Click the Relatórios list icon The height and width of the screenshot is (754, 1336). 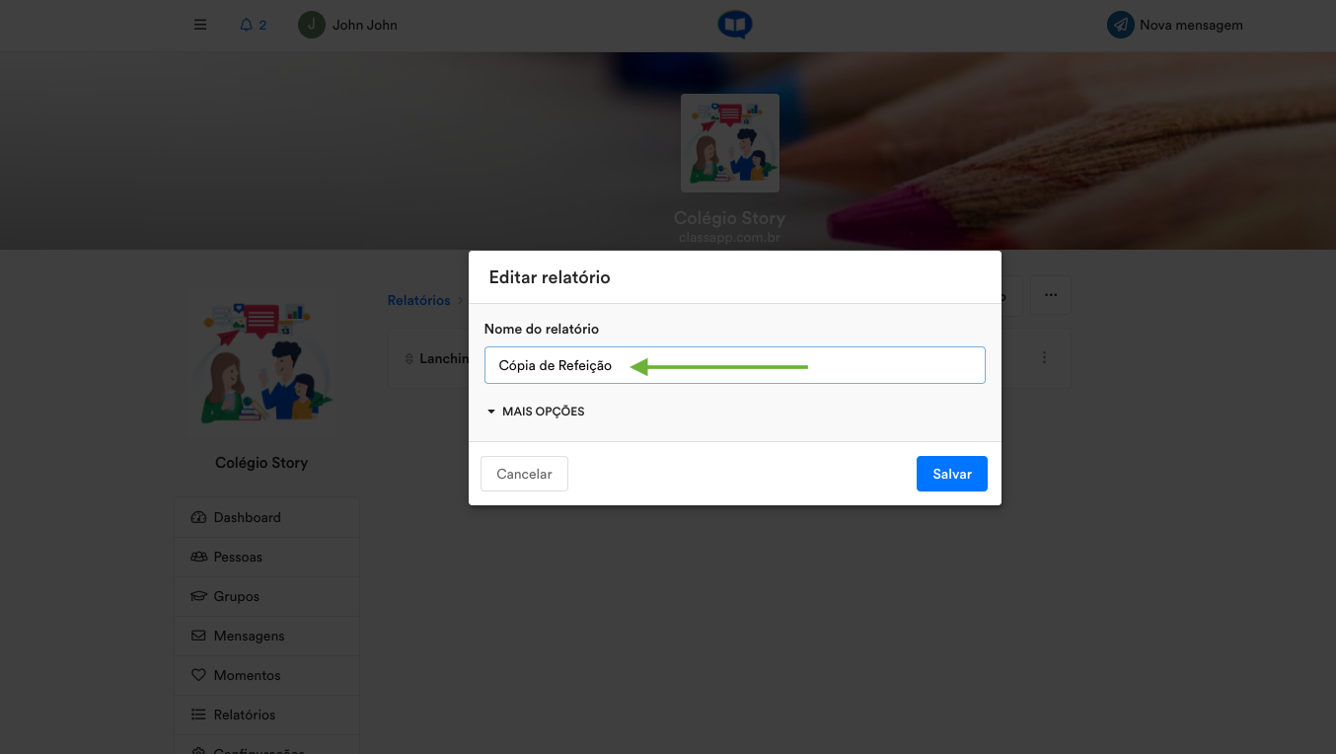198,715
